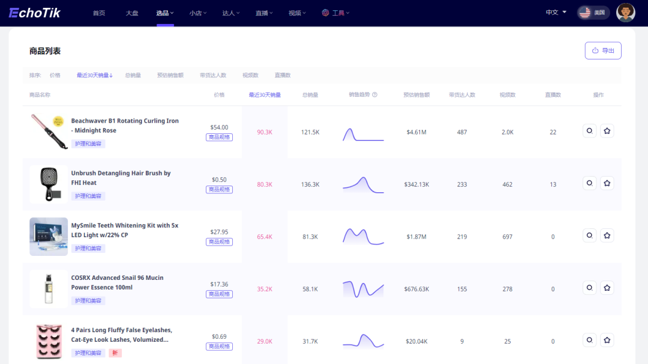648x364 pixels.
Task: Click the search icon for Beachwaver B1 row
Action: pyautogui.click(x=589, y=131)
